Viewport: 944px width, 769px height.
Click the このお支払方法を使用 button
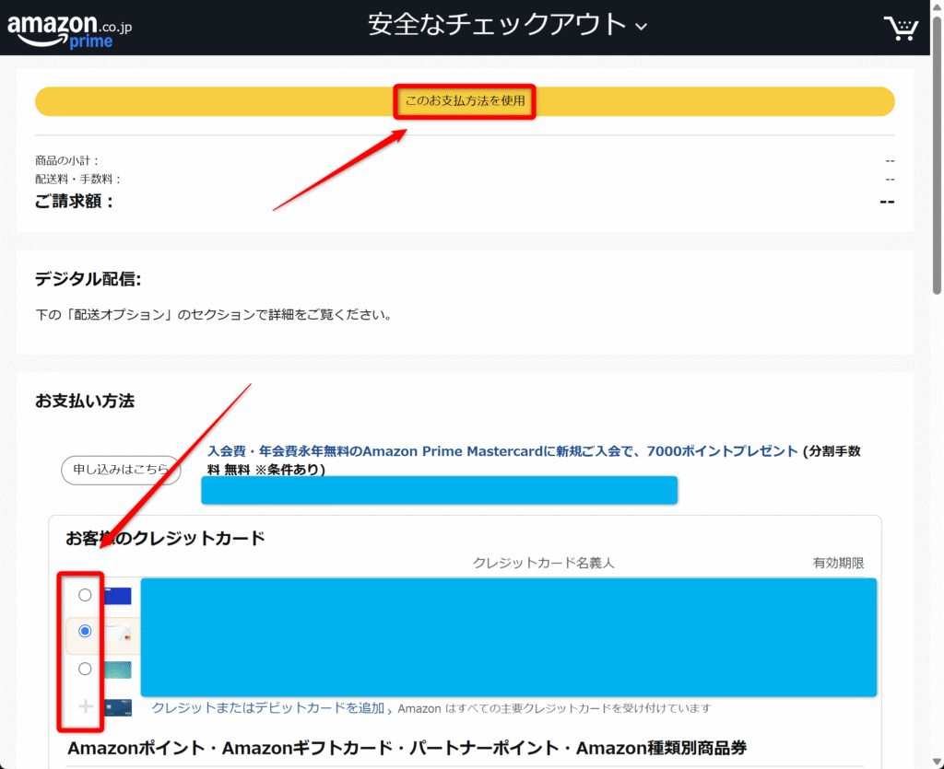pyautogui.click(x=465, y=101)
